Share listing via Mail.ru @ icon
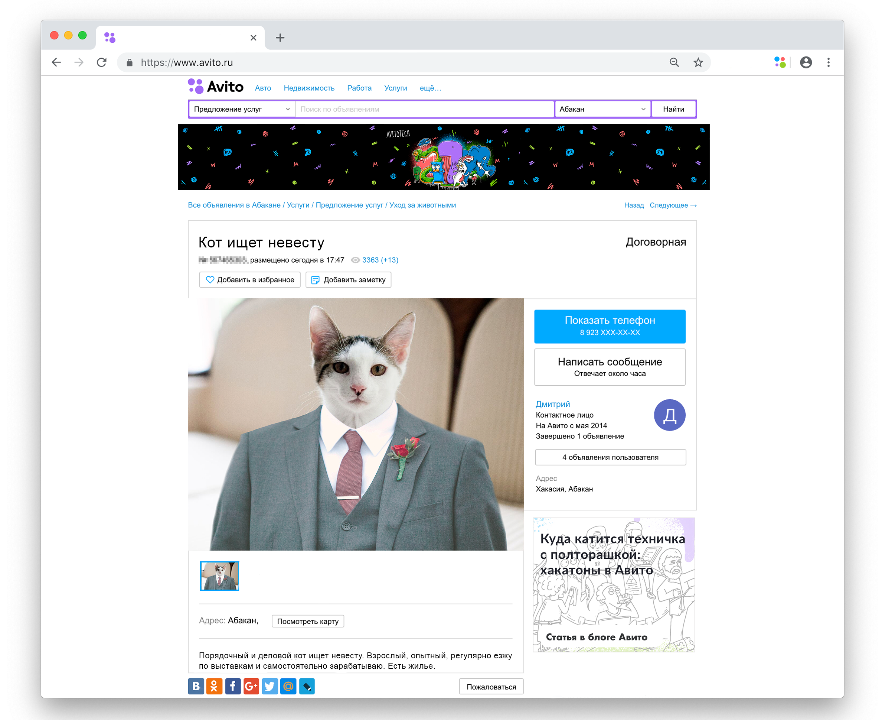Image resolution: width=882 pixels, height=720 pixels. (x=288, y=687)
